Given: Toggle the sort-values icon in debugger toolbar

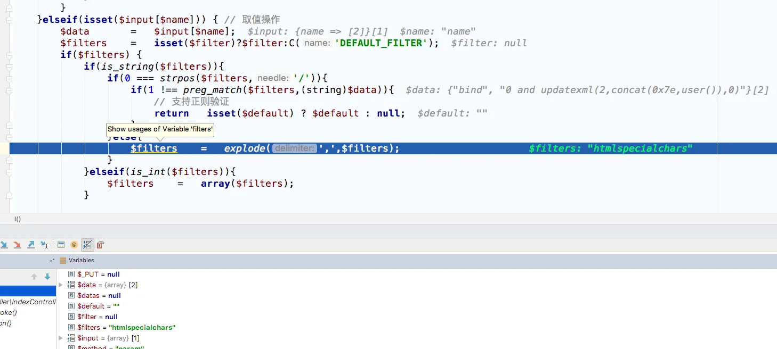Looking at the screenshot, I should [87, 245].
